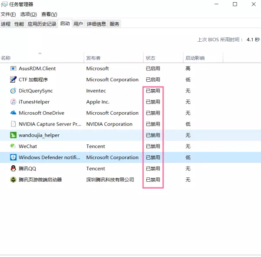
Task: Select the AsusRDM.Client name
Action: pos(37,68)
